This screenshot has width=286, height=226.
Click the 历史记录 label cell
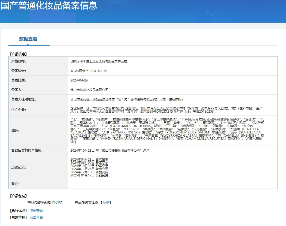click(x=38, y=167)
